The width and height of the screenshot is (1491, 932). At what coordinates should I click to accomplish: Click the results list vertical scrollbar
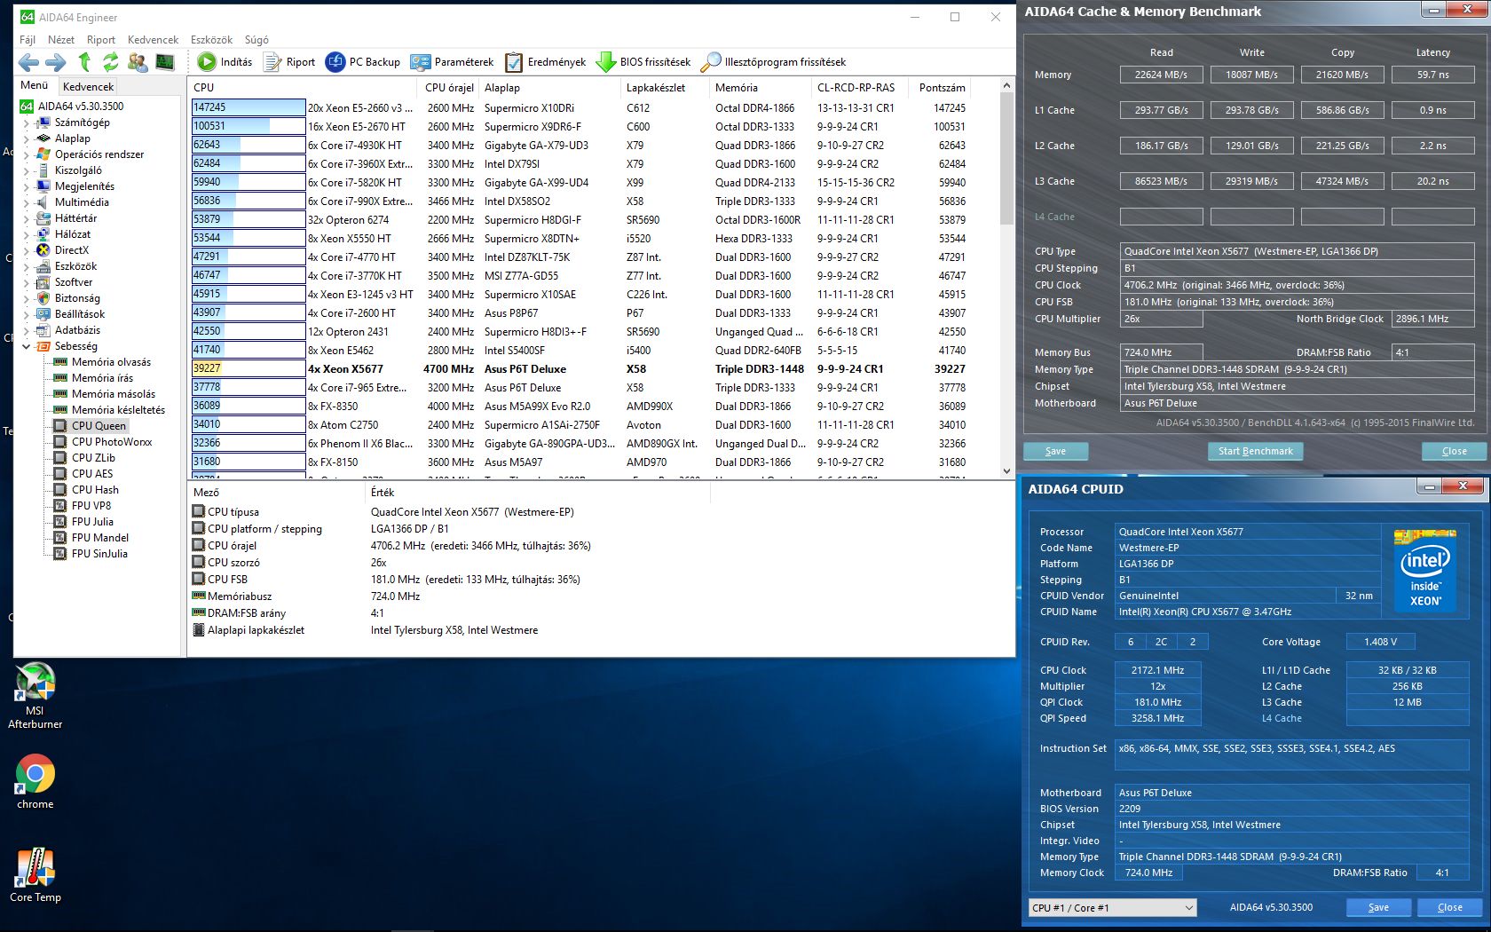coord(1006,278)
